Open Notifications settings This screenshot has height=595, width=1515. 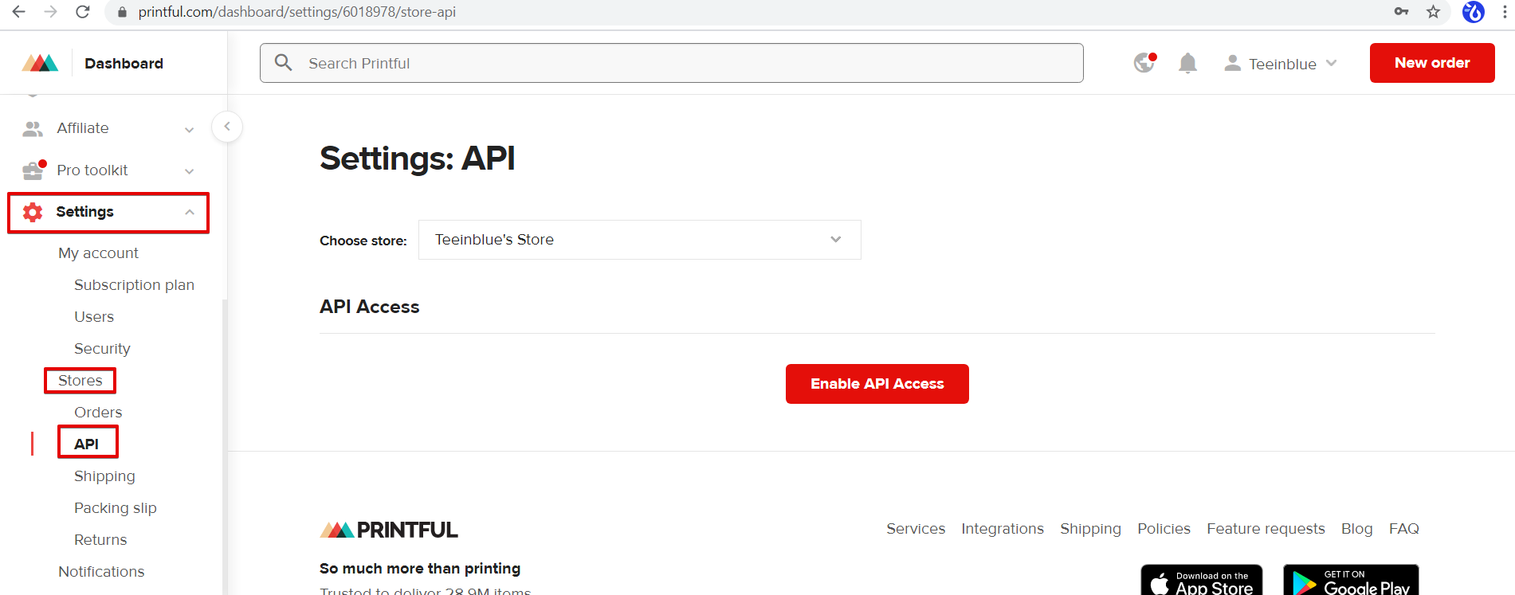coord(101,572)
